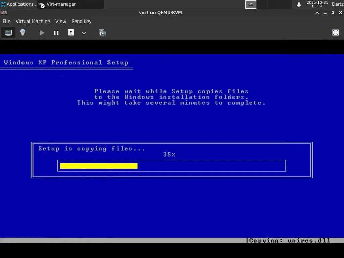Expand shutdown options dropdown arrow
Image resolution: width=344 pixels, height=258 pixels.
click(x=84, y=33)
